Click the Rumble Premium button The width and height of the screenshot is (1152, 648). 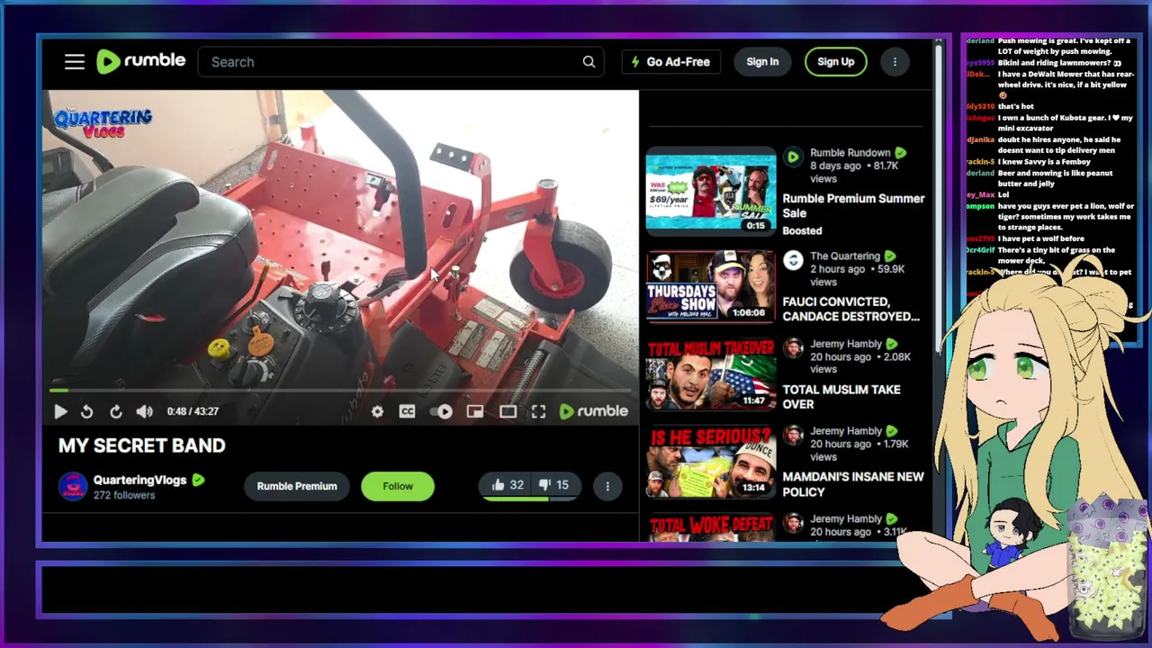click(297, 486)
